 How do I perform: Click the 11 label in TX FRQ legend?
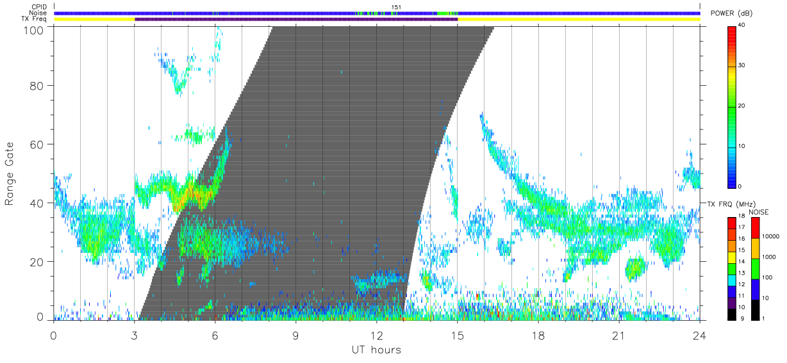tap(741, 296)
